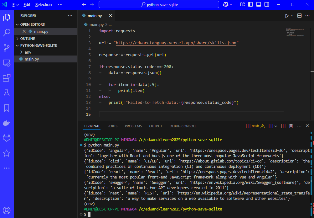The width and height of the screenshot is (314, 218).
Task: Open the Extensions view
Action: pos(7,78)
